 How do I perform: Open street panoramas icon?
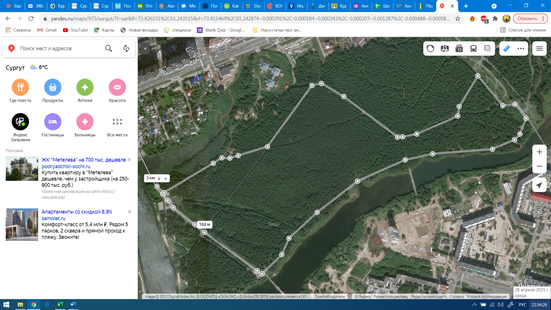(445, 49)
